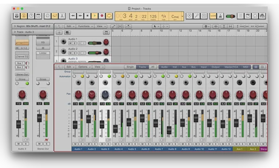Image resolution: width=279 pixels, height=168 pixels.
Task: Toggle the Aux channel filter button
Action: [x=184, y=67]
